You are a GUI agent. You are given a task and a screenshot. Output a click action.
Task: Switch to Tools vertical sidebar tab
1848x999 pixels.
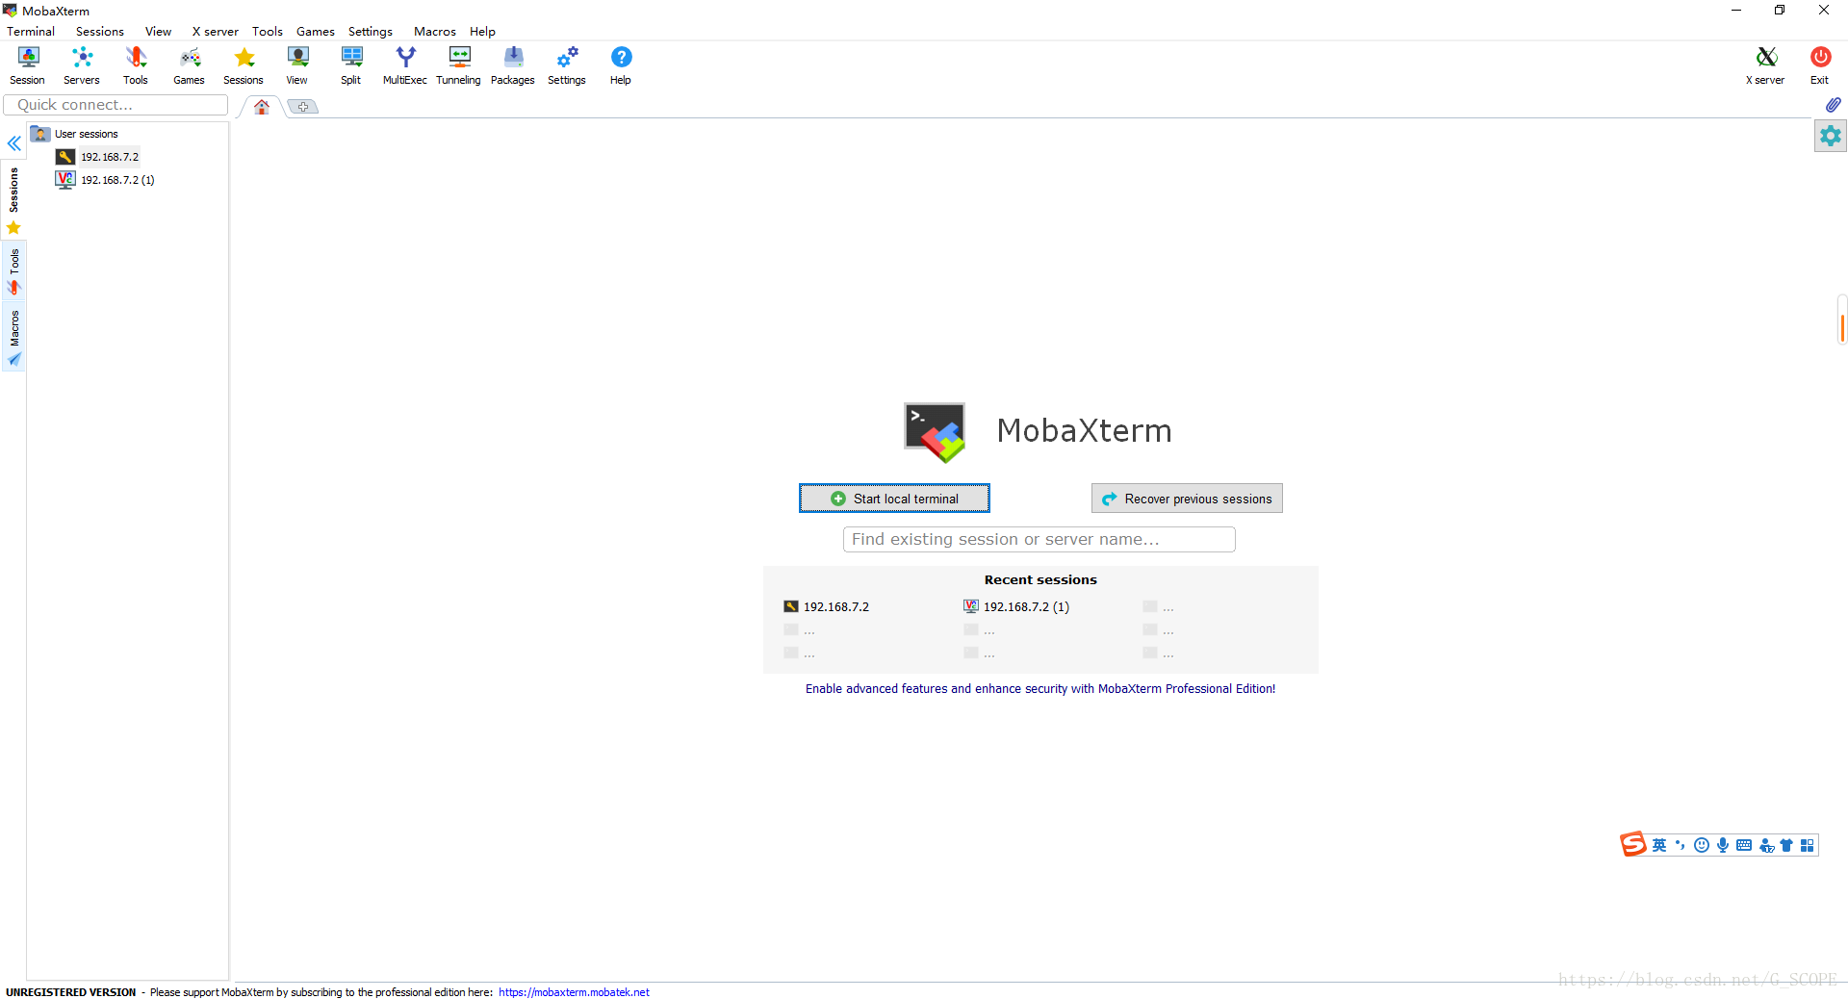[x=13, y=271]
